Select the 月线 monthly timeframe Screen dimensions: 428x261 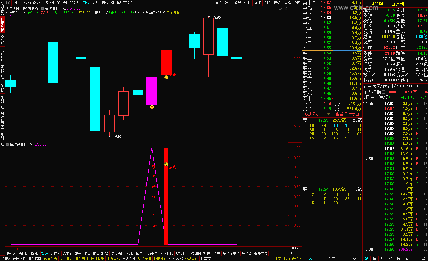[x=105, y=3]
